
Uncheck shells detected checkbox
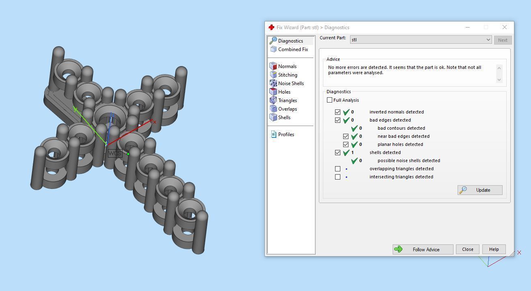[x=338, y=152]
